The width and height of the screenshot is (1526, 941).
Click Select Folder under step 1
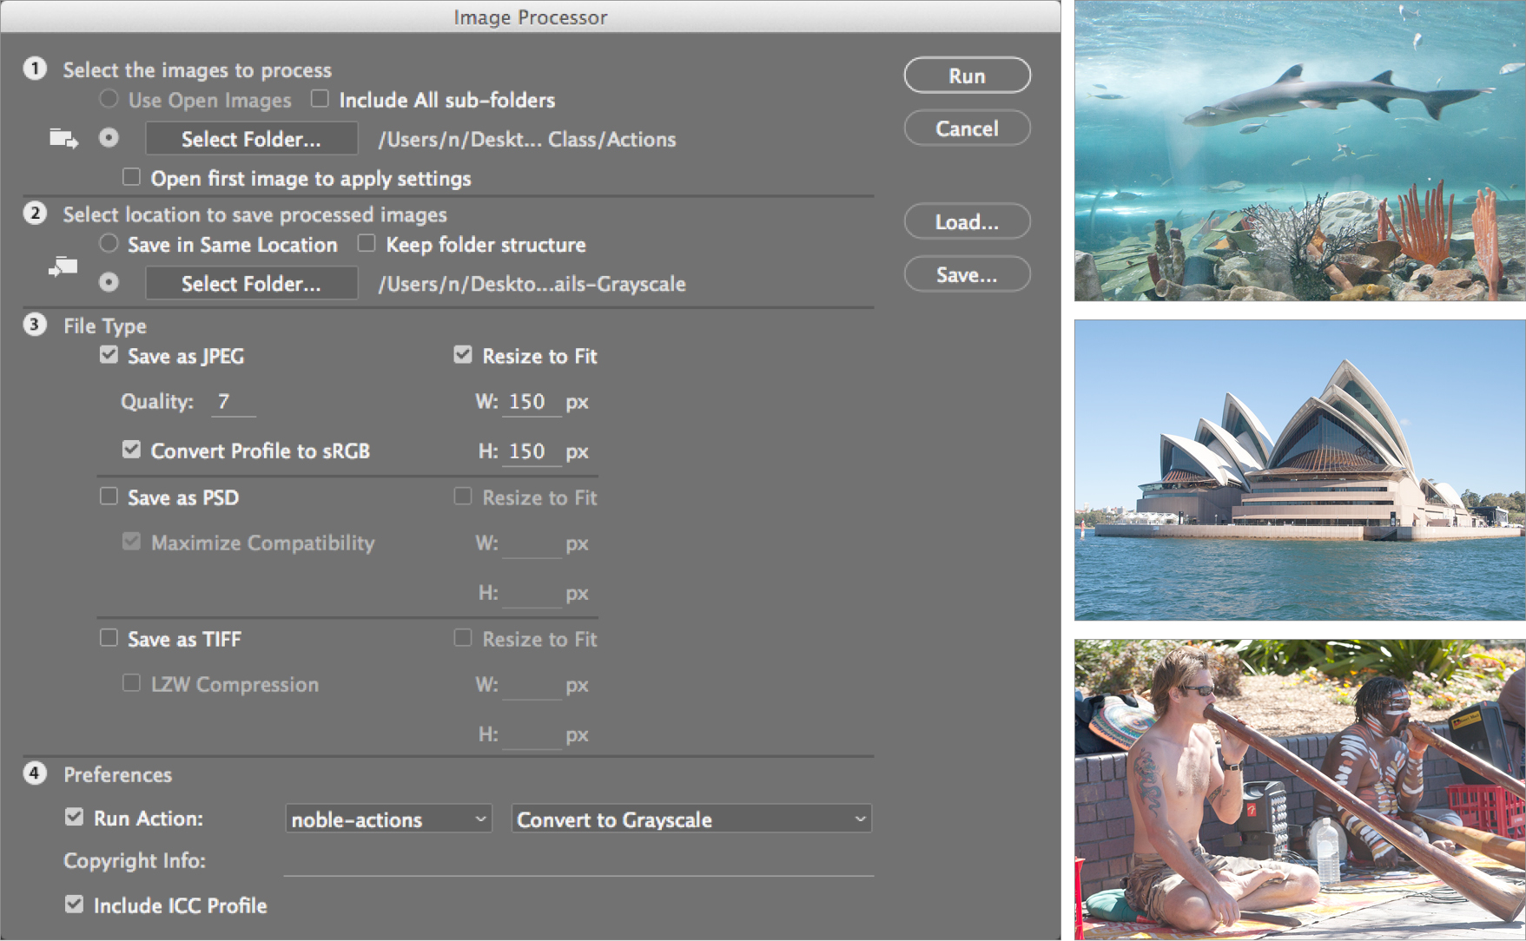pos(251,138)
